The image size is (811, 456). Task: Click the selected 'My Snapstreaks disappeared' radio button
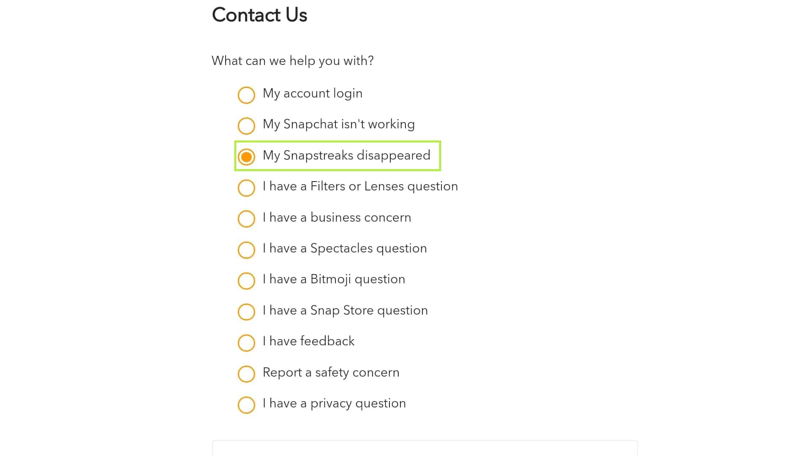point(246,157)
